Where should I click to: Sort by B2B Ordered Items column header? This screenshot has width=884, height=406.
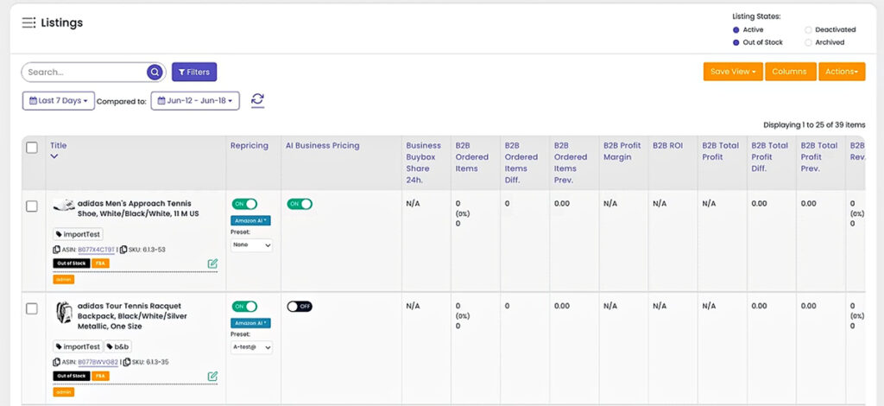coord(472,156)
